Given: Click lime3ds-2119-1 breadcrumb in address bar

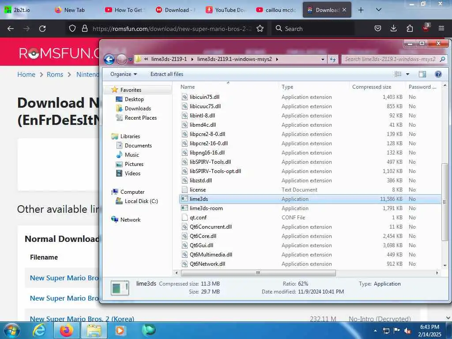Looking at the screenshot, I should pos(169,59).
